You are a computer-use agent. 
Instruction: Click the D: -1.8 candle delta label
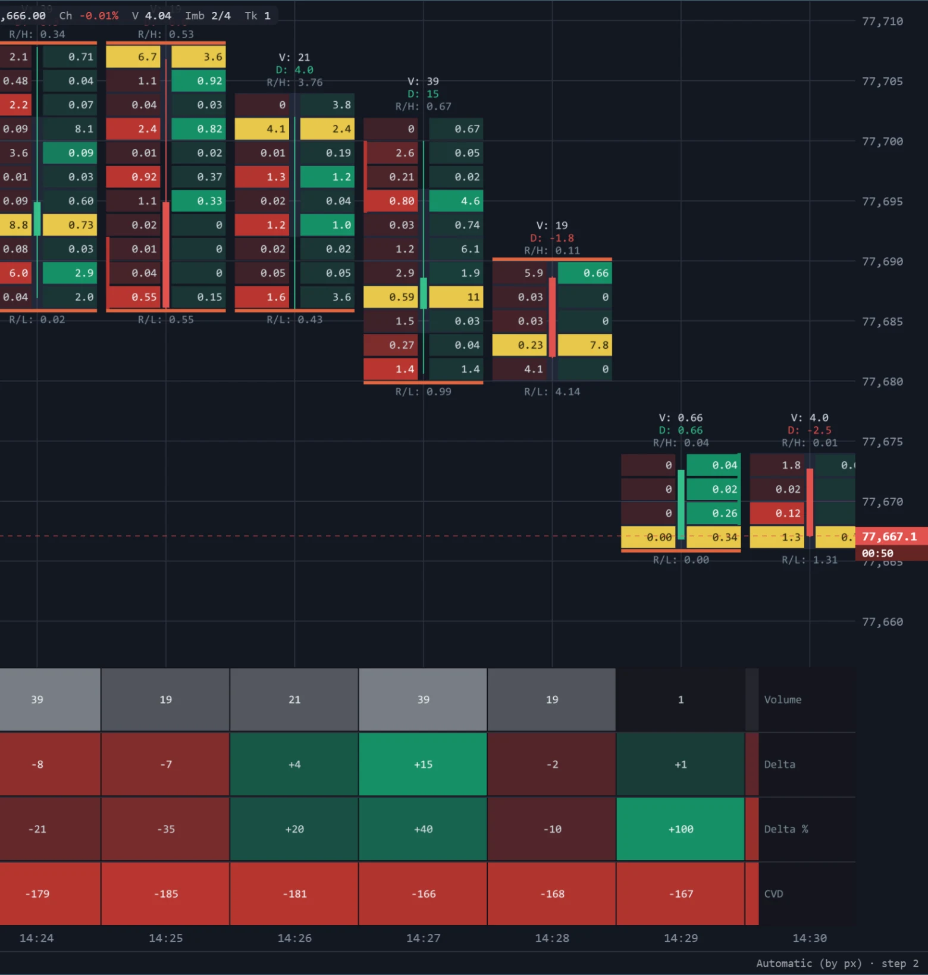(552, 238)
